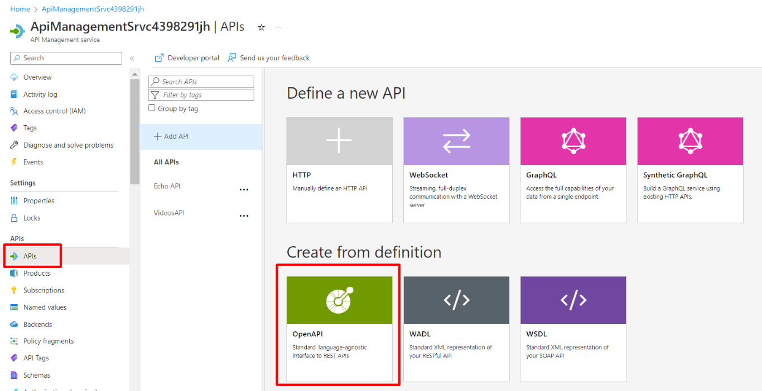Toggle Group by tag checkbox
This screenshot has width=762, height=391.
[x=152, y=108]
